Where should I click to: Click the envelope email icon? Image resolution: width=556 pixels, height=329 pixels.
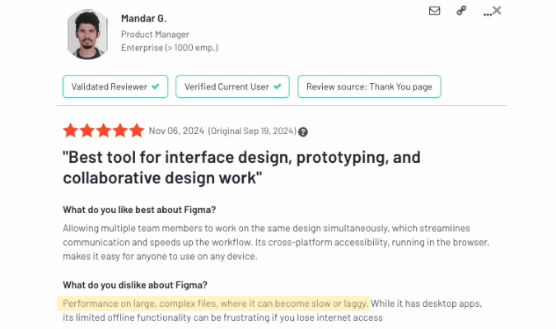pyautogui.click(x=434, y=11)
